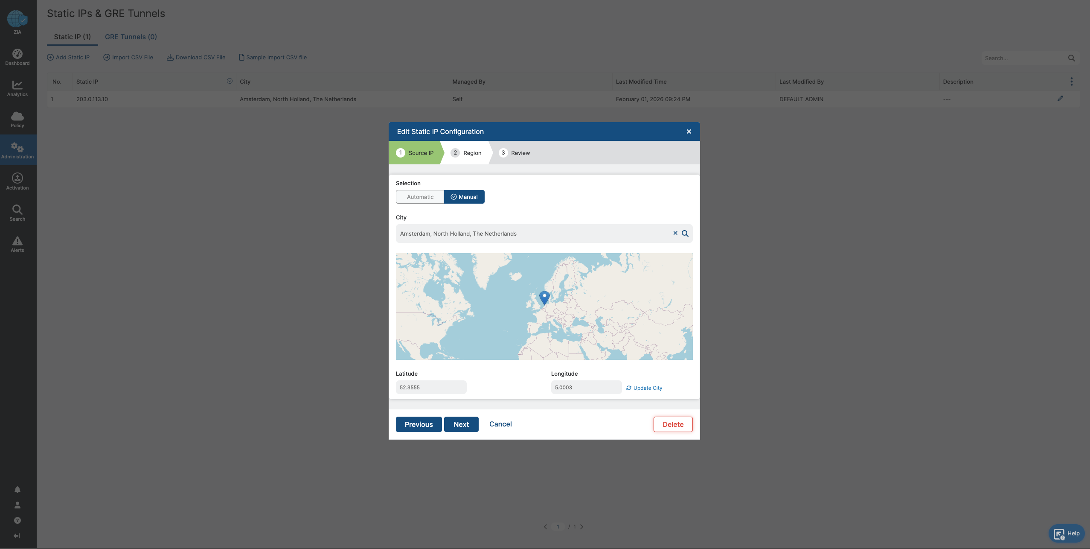
Task: Click the Next button
Action: [461, 424]
